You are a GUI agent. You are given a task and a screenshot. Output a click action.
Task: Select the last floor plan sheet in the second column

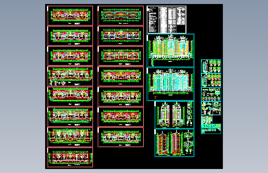pyautogui.click(x=121, y=137)
